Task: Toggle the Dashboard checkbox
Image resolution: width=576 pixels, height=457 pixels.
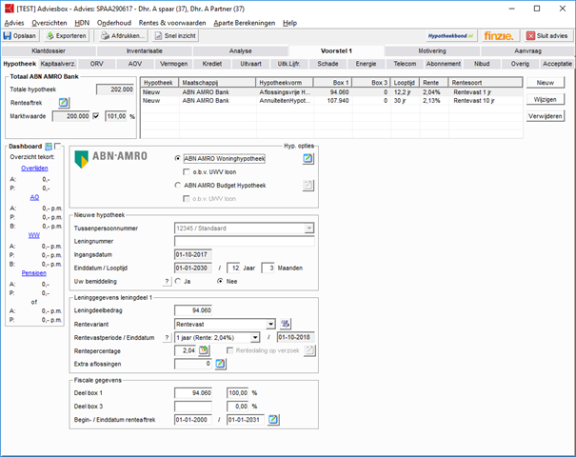Action: pos(57,147)
